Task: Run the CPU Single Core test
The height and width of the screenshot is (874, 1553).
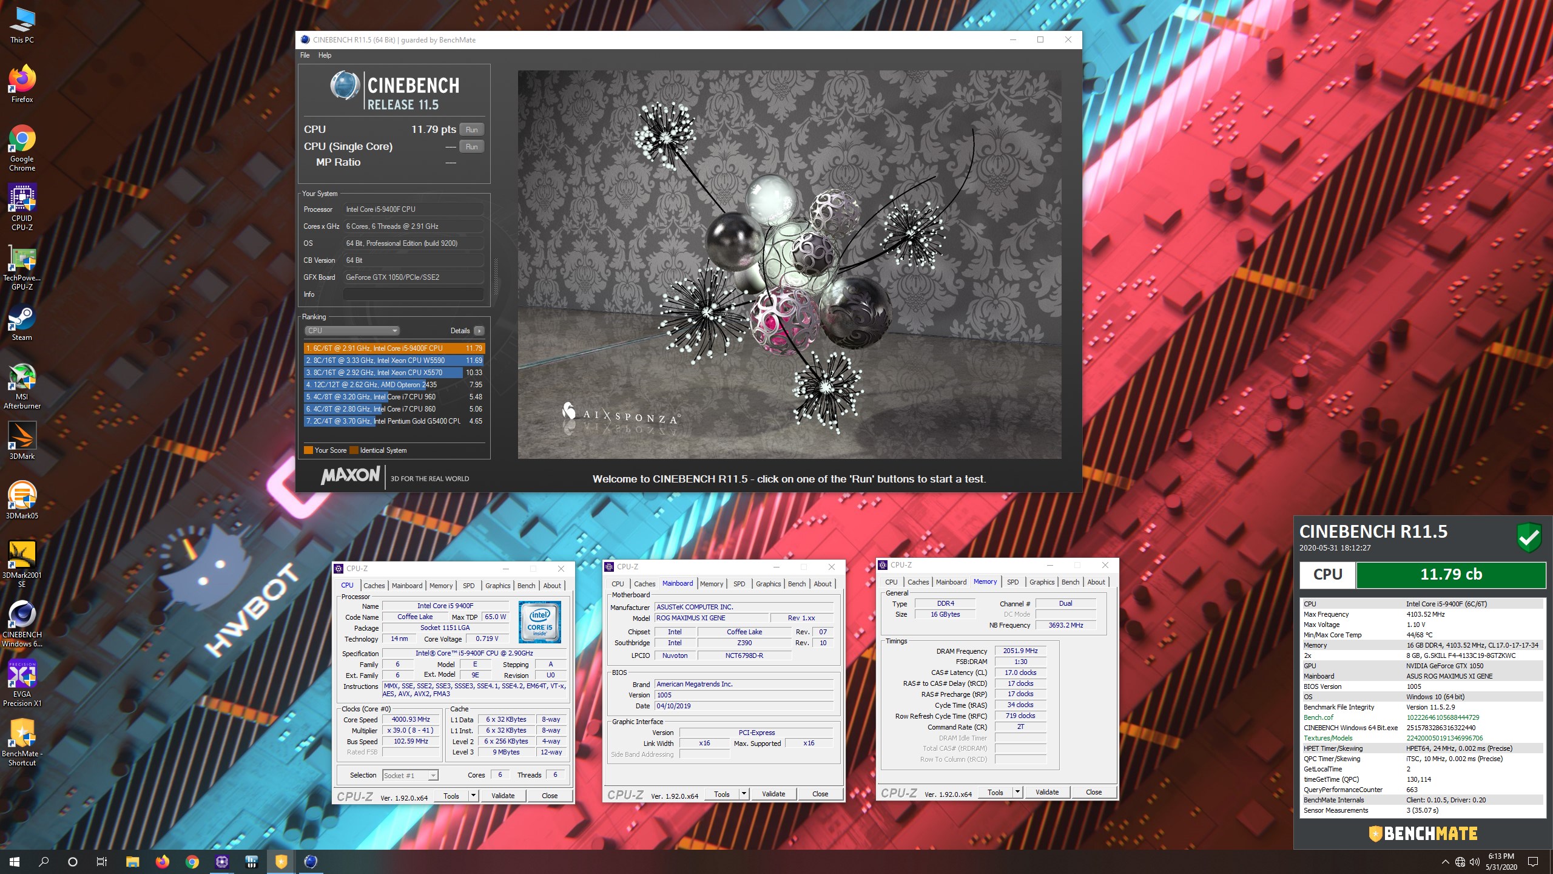Action: click(x=471, y=146)
